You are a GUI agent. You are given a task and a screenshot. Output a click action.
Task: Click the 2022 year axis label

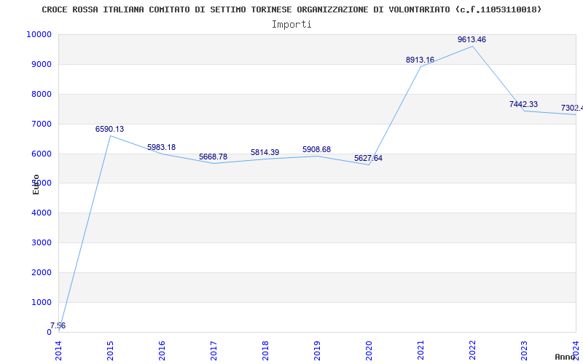click(472, 349)
